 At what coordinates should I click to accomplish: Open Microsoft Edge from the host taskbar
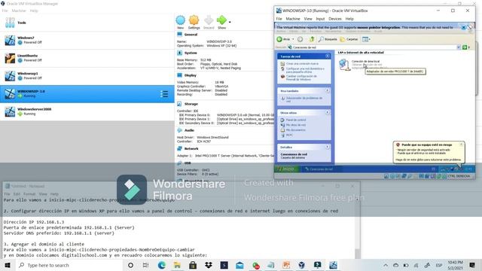click(x=162, y=265)
